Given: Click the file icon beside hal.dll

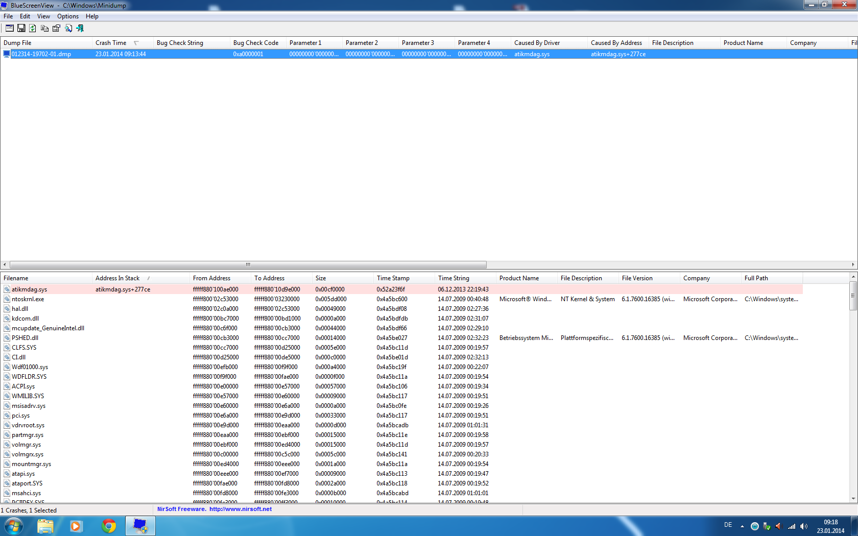Looking at the screenshot, I should pyautogui.click(x=7, y=309).
